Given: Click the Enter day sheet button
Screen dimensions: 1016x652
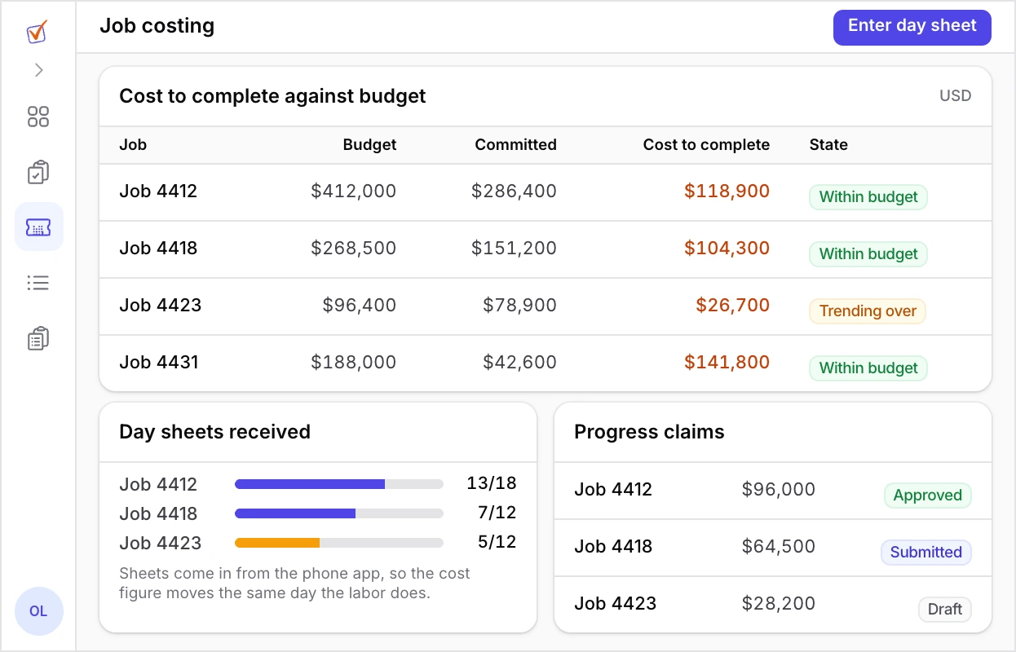Looking at the screenshot, I should click(912, 27).
